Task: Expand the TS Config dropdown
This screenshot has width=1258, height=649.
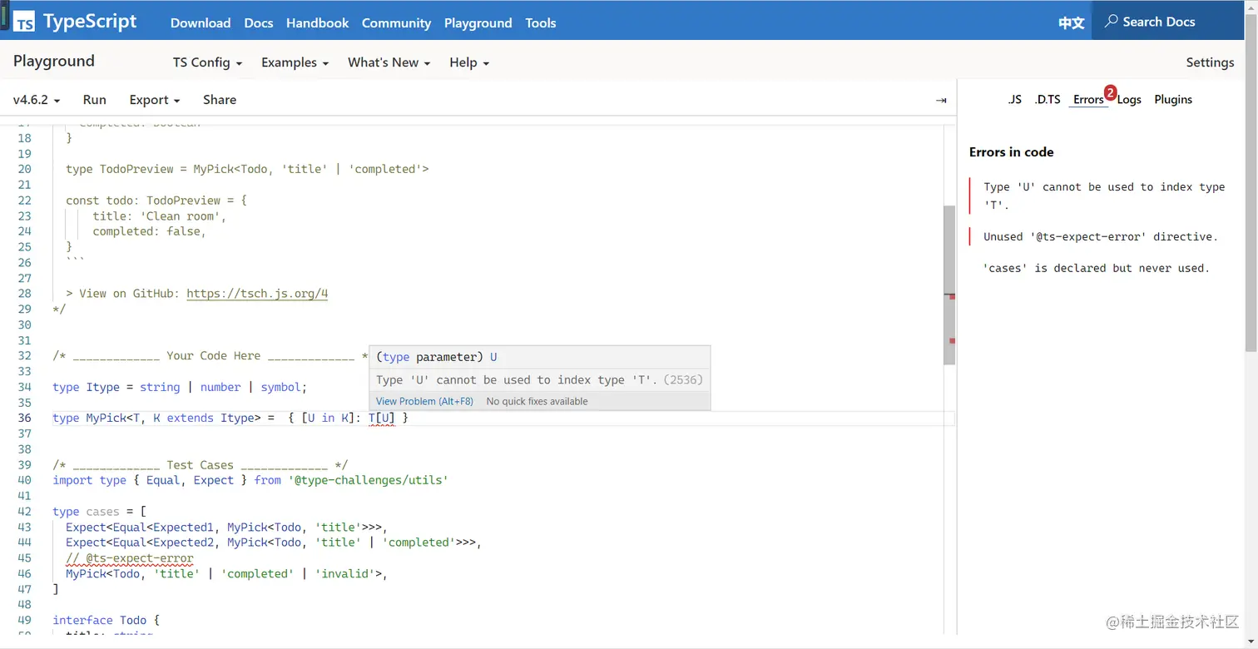Action: click(x=207, y=62)
